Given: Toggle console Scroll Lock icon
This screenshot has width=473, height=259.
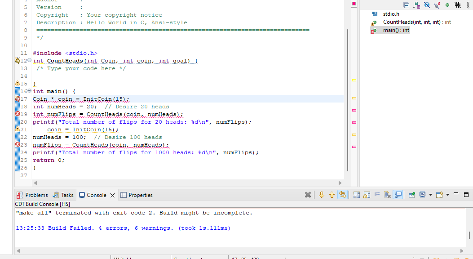Looking at the screenshot, I should [x=367, y=195].
